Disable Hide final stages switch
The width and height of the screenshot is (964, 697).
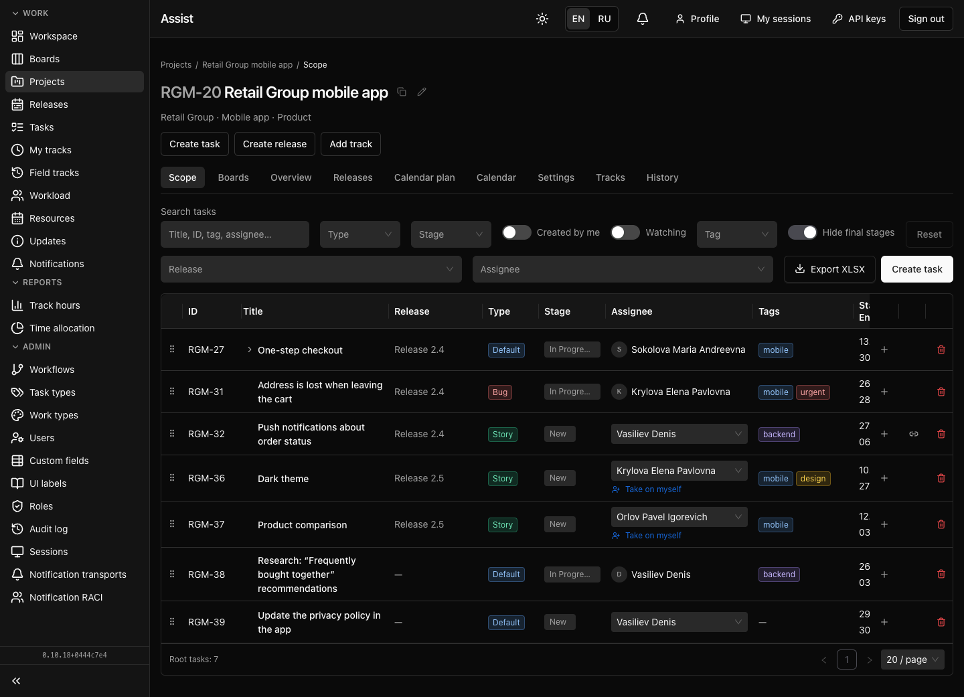click(x=803, y=232)
